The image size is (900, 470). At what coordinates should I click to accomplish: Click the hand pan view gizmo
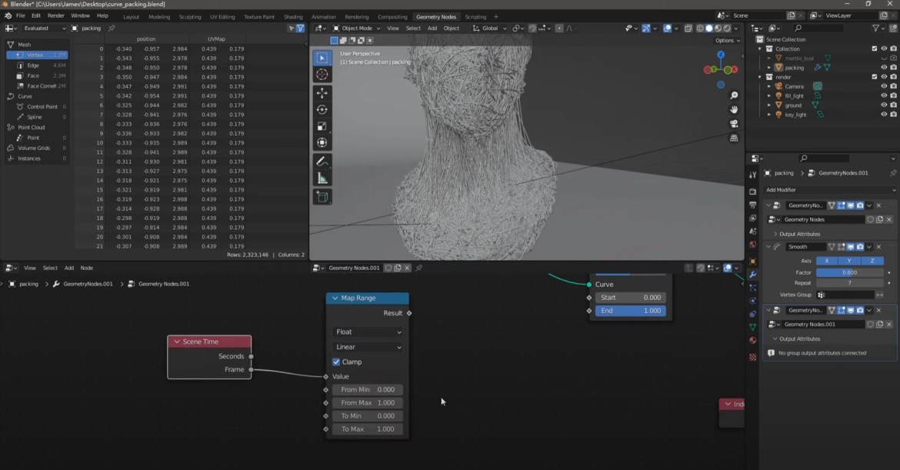point(734,110)
